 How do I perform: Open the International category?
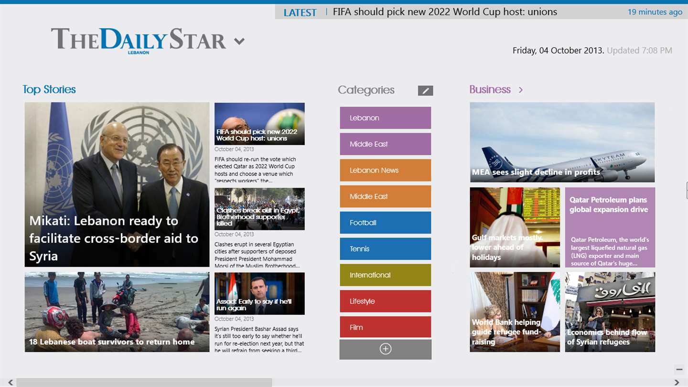(x=386, y=275)
